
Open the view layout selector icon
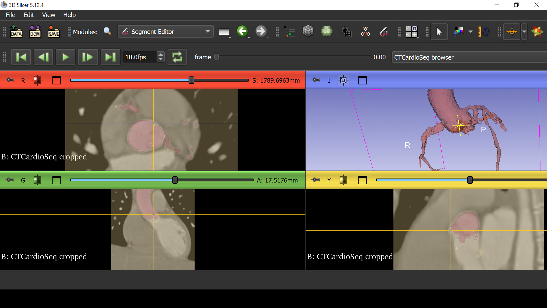pyautogui.click(x=412, y=31)
